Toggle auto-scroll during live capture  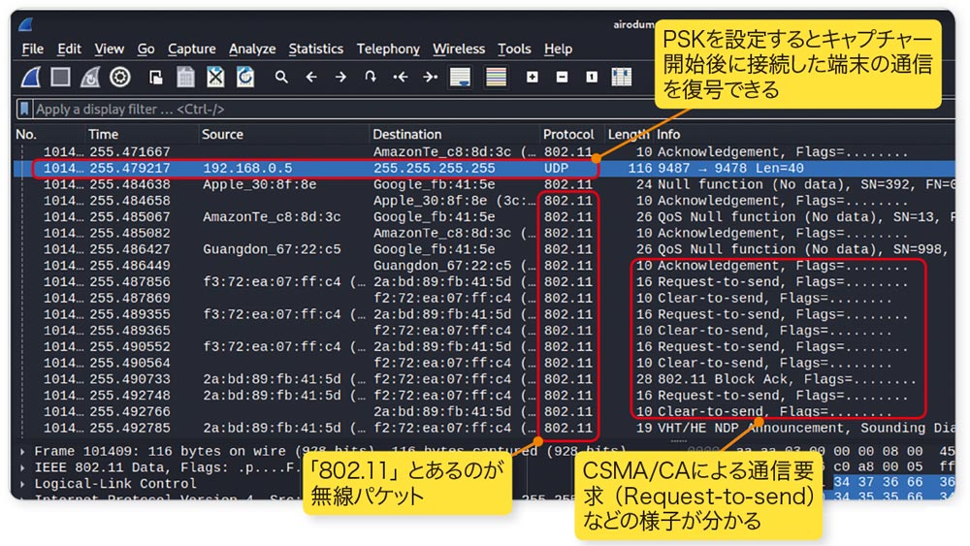click(x=460, y=78)
